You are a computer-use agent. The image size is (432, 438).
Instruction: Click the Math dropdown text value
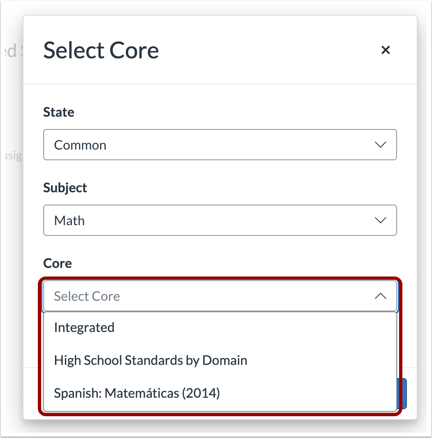pos(69,220)
